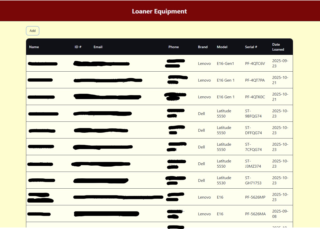Select the Lenovo row with serial PF-4QT7PA
320x229 pixels.
[x=255, y=80]
